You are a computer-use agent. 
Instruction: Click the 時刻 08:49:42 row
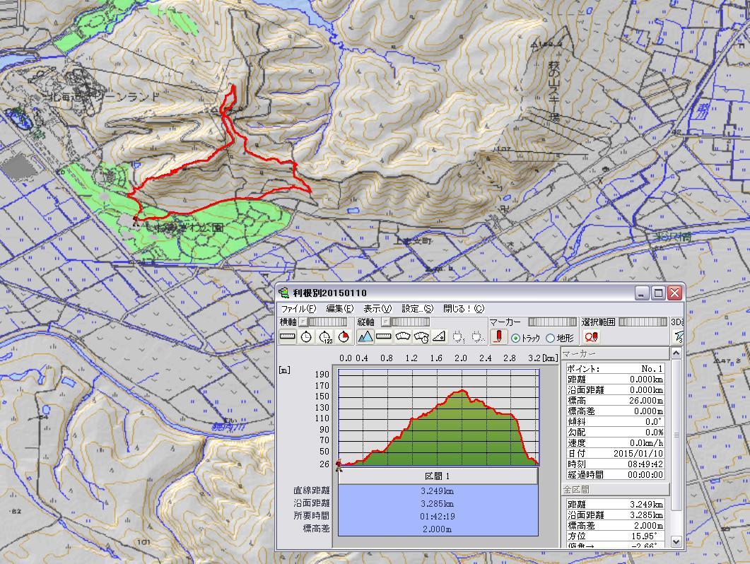pos(615,464)
